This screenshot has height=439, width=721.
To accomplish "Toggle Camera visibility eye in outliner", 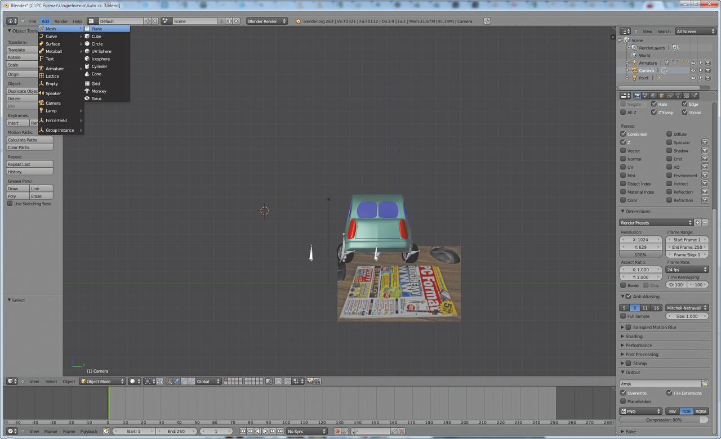I will coord(693,70).
